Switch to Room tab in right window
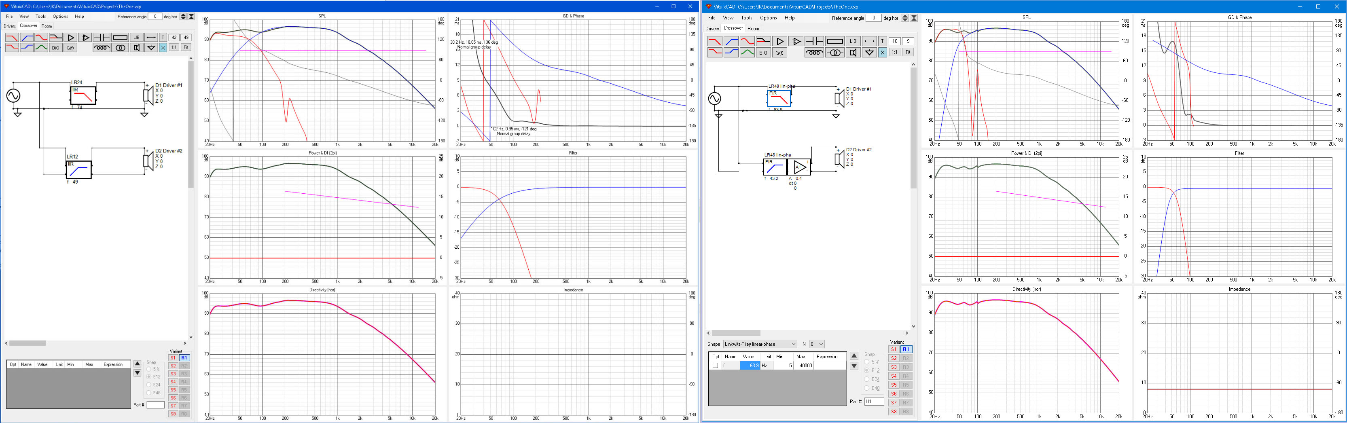Viewport: 1347px width, 423px height. (753, 28)
